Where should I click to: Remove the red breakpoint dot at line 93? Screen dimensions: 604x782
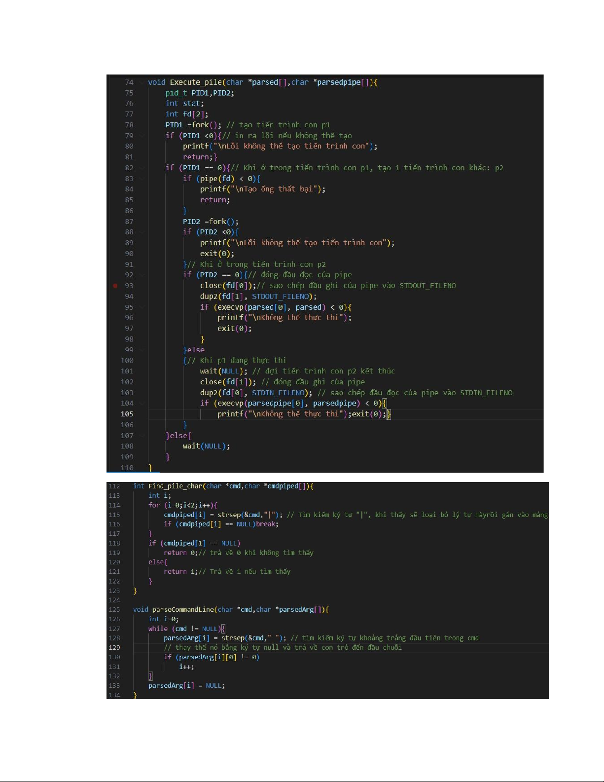tap(115, 286)
